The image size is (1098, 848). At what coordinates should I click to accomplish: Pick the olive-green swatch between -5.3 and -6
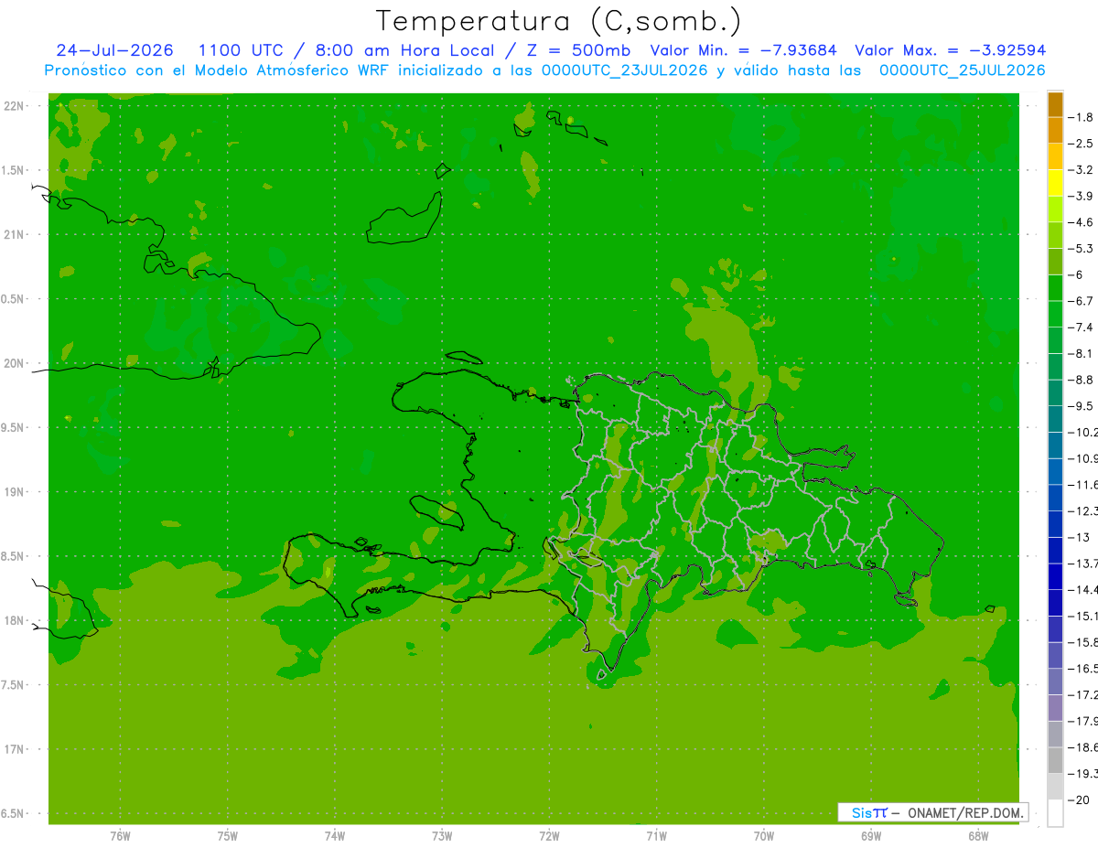pyautogui.click(x=1055, y=262)
